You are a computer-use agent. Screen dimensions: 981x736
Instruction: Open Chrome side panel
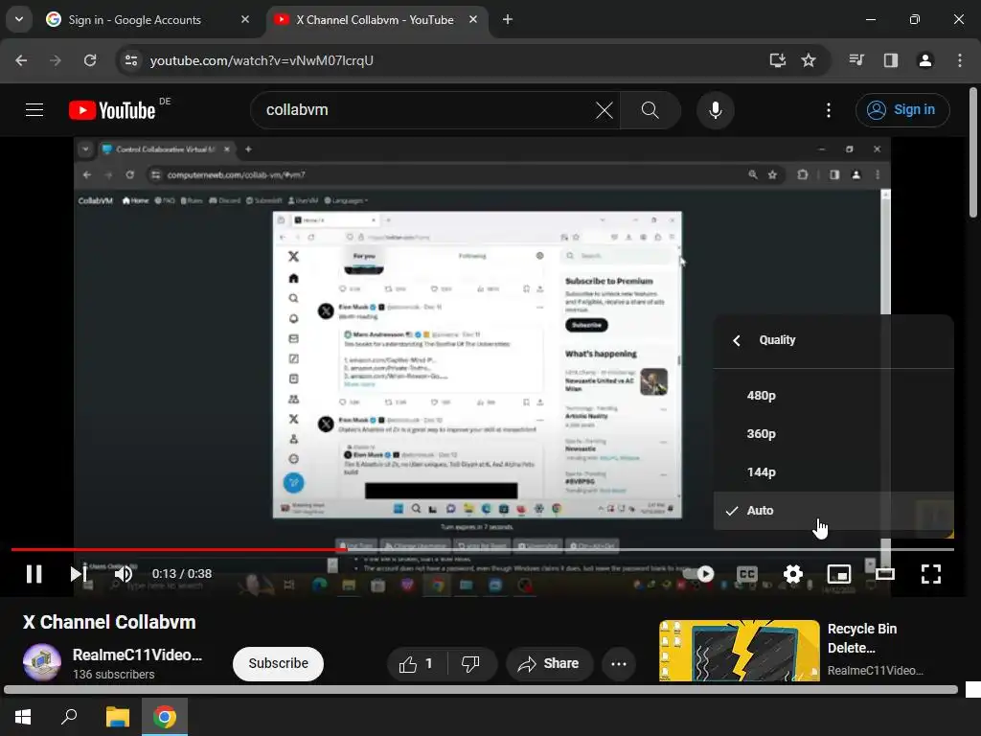click(890, 60)
